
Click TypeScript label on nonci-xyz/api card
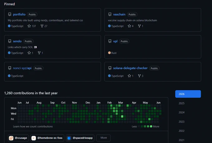[x=17, y=76]
